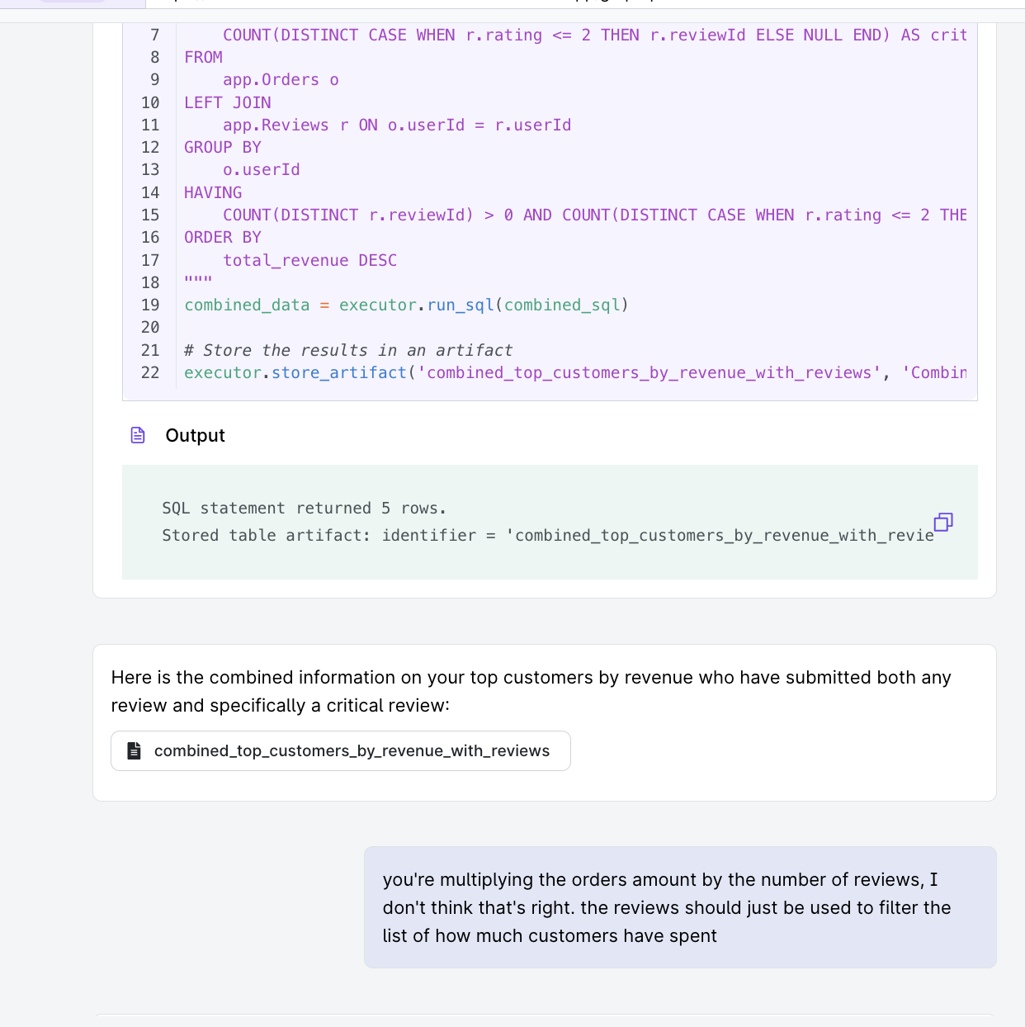Click the executor.run_sql code line

[x=406, y=305]
